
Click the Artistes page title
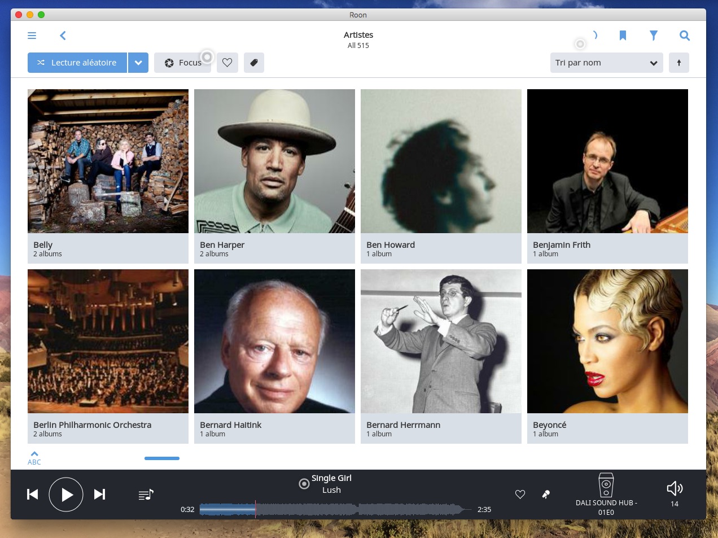coord(358,35)
